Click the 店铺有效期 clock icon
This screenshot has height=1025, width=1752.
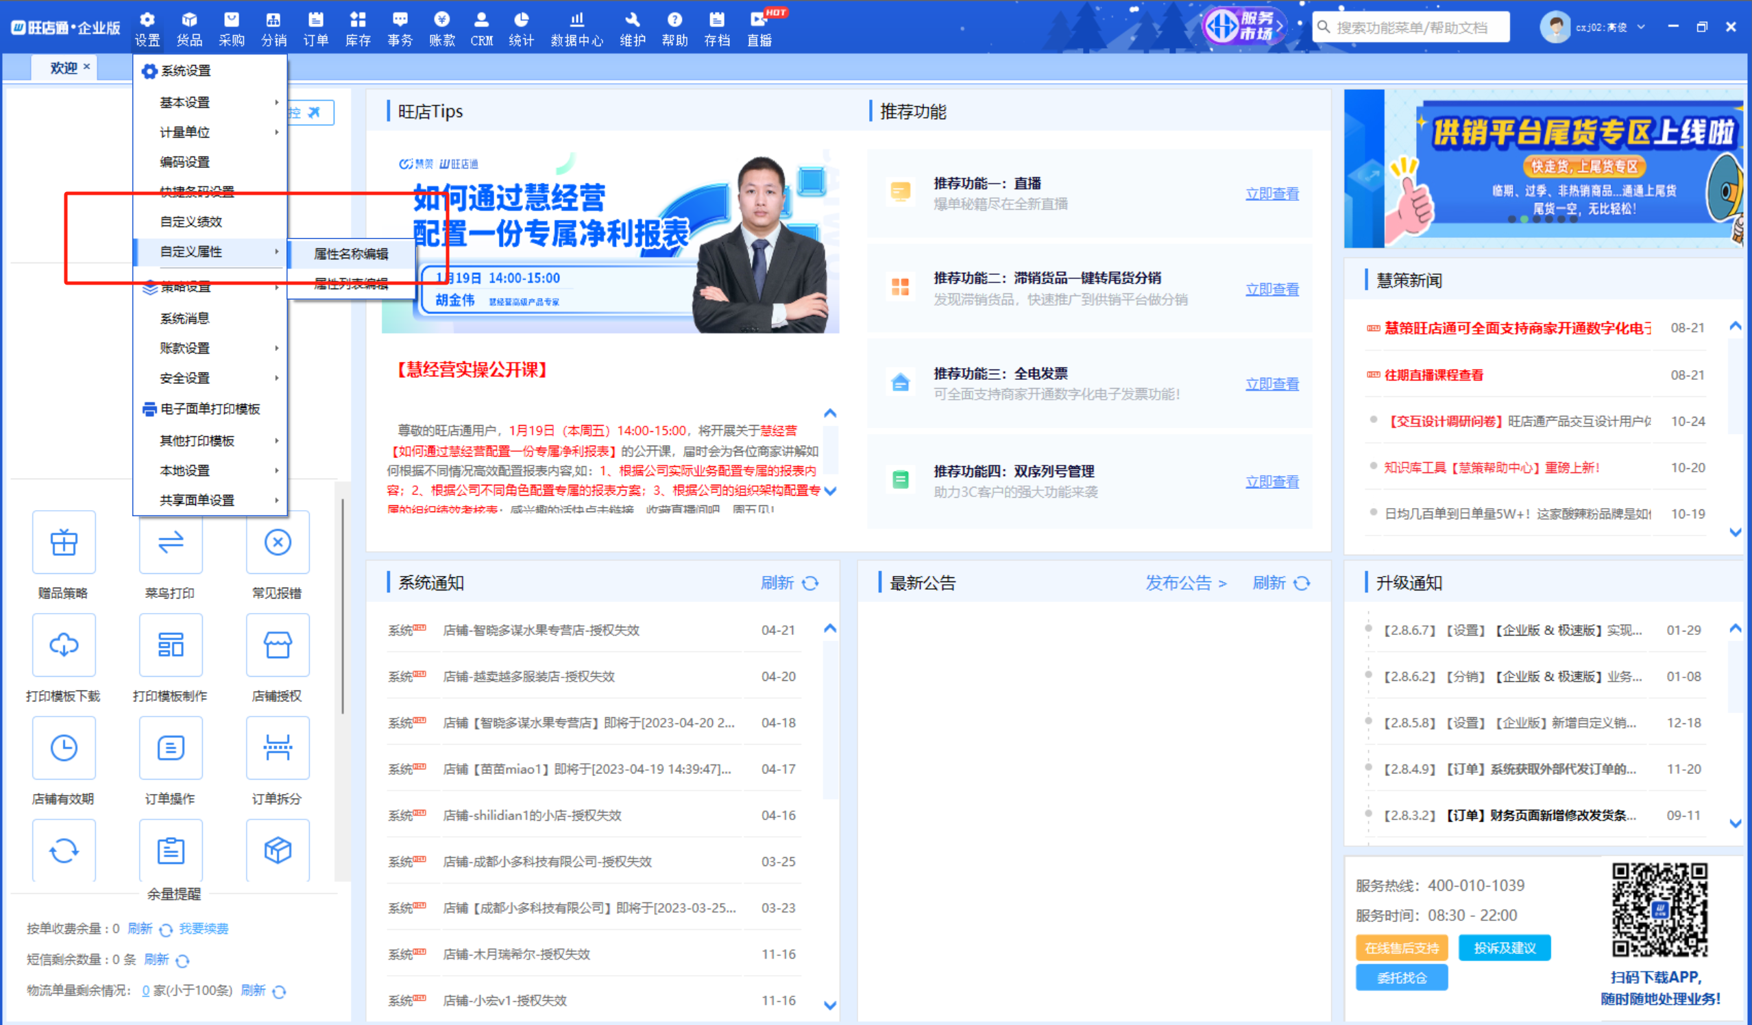(63, 748)
